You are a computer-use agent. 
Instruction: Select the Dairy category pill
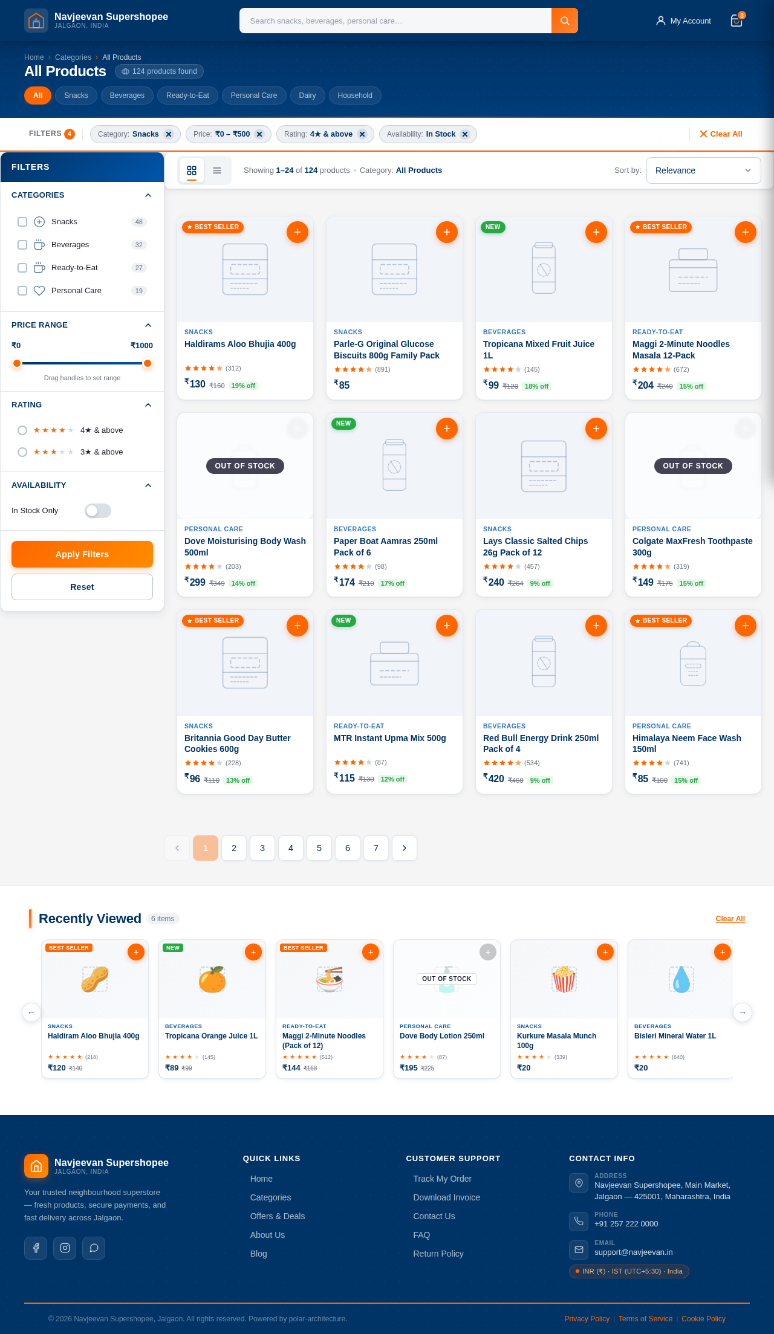click(307, 96)
